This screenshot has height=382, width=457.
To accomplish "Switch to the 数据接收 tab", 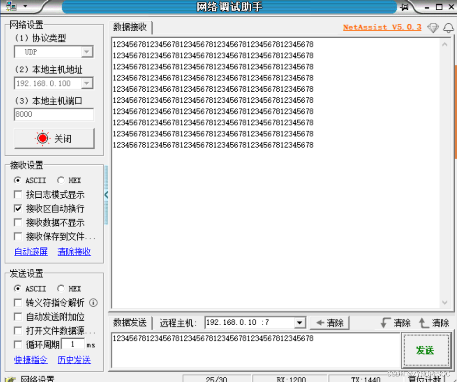I will (131, 27).
